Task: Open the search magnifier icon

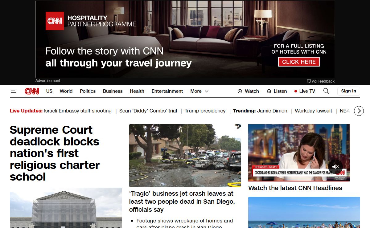Action: click(326, 91)
